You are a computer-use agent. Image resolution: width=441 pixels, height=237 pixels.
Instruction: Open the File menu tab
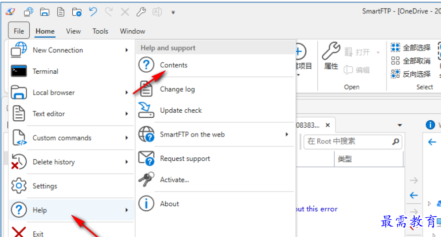19,30
